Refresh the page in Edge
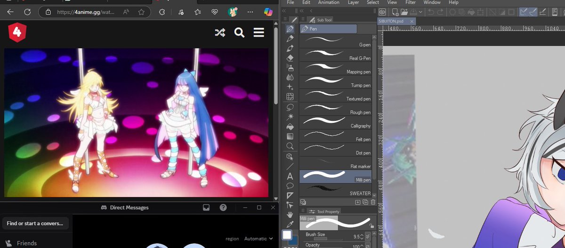565x248 pixels. 27,12
